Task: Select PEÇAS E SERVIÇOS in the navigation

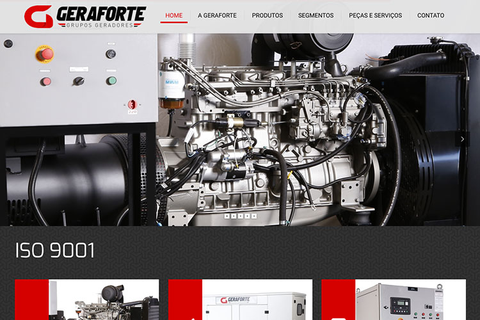Action: tap(375, 15)
